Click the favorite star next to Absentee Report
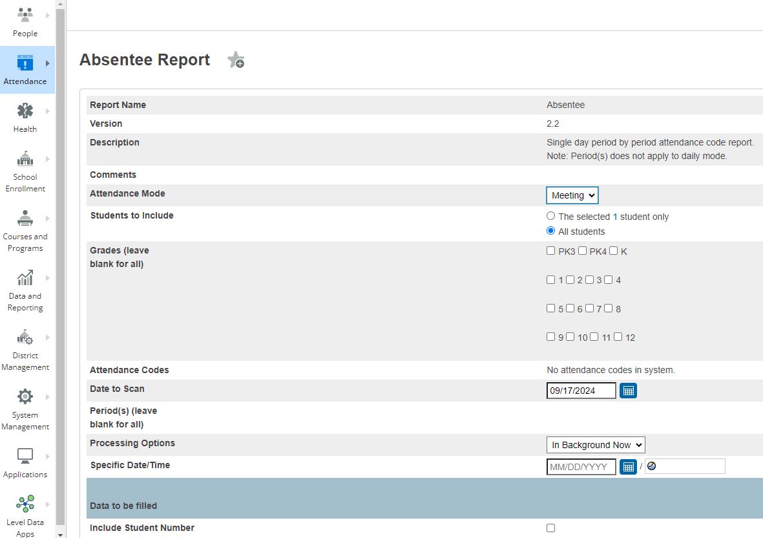This screenshot has height=538, width=763. pos(235,59)
